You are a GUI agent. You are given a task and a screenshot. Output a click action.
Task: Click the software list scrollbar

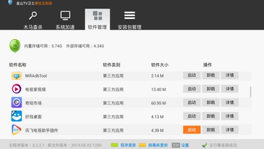point(251,92)
